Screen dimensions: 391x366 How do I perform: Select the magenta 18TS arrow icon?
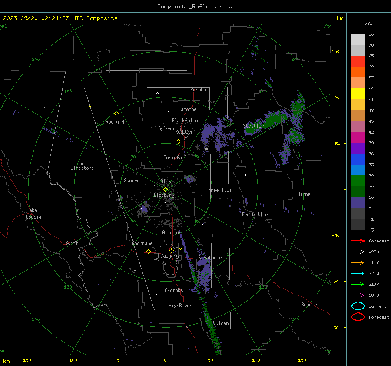[x=358, y=295]
